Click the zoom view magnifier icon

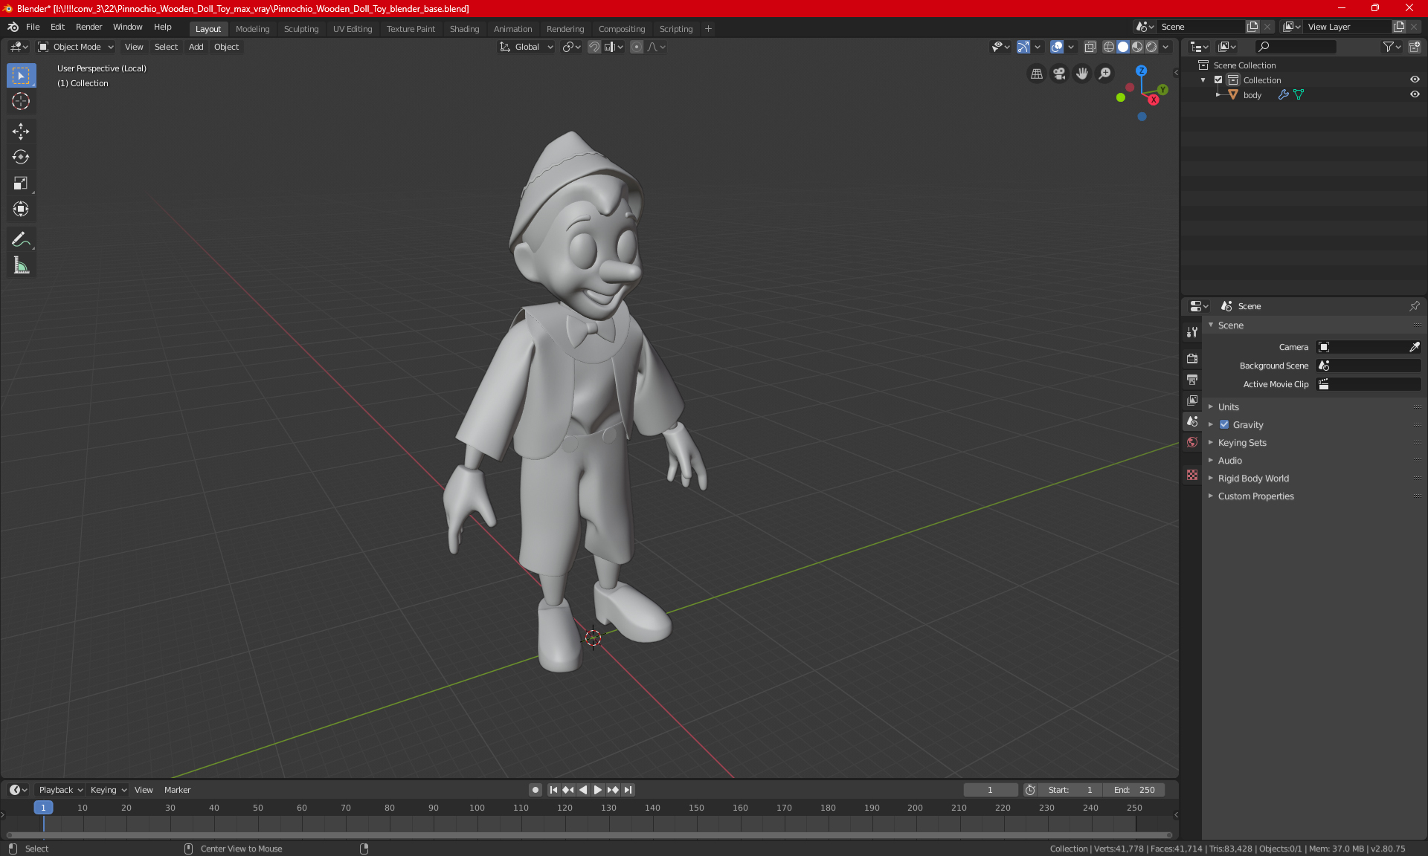[x=1105, y=74]
